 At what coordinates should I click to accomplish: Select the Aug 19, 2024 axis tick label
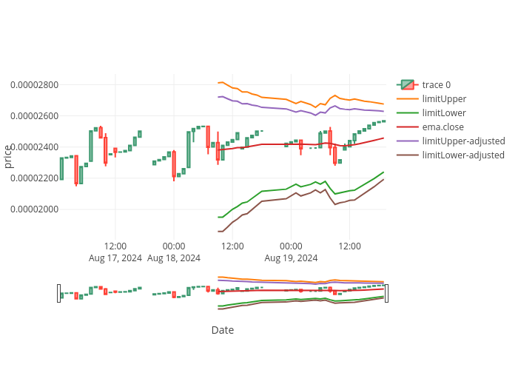click(x=291, y=258)
